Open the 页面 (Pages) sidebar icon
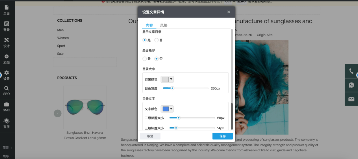The width and height of the screenshot is (358, 159). point(6,10)
